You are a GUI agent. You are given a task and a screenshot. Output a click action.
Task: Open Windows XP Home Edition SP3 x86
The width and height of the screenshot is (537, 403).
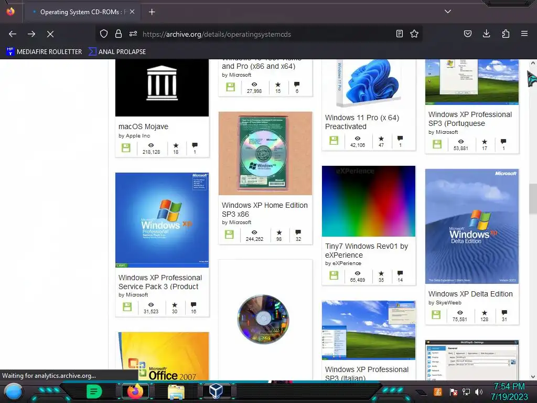tap(264, 209)
